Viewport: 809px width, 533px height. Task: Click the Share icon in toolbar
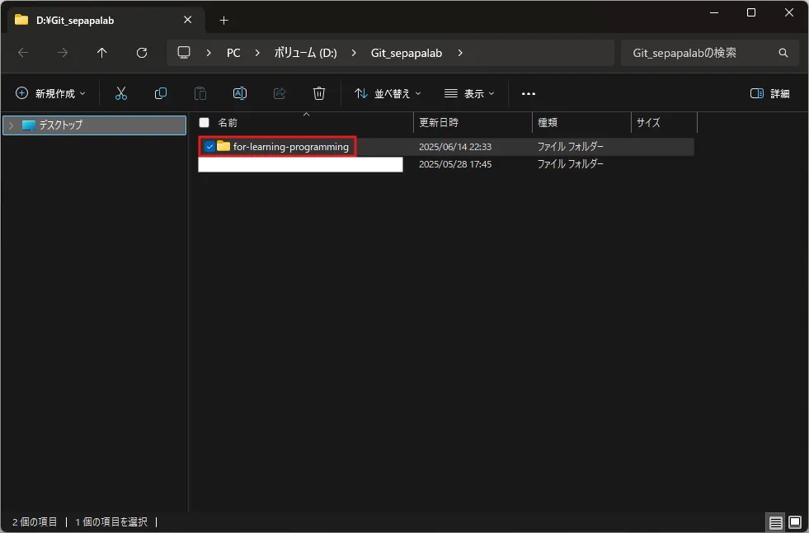280,93
